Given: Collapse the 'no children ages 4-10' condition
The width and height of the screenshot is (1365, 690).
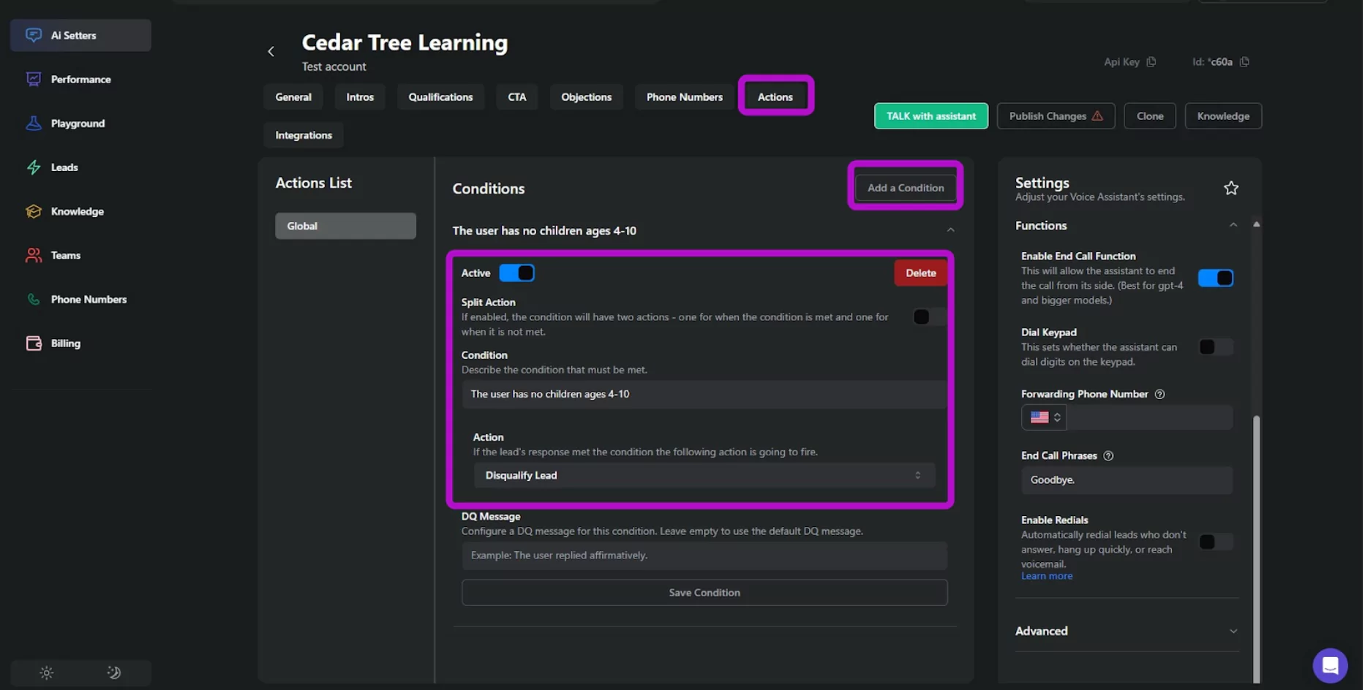Looking at the screenshot, I should coord(950,230).
